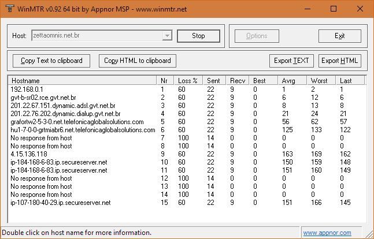This screenshot has width=374, height=239.
Task: Click the Nr column header
Action: click(x=165, y=81)
